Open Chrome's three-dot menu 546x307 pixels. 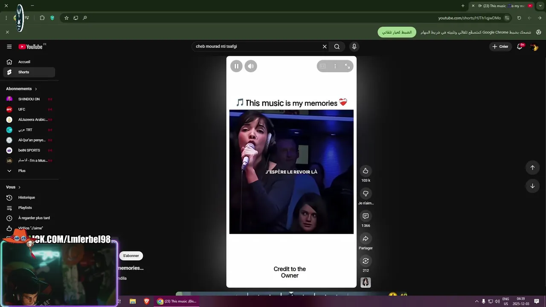click(6, 18)
